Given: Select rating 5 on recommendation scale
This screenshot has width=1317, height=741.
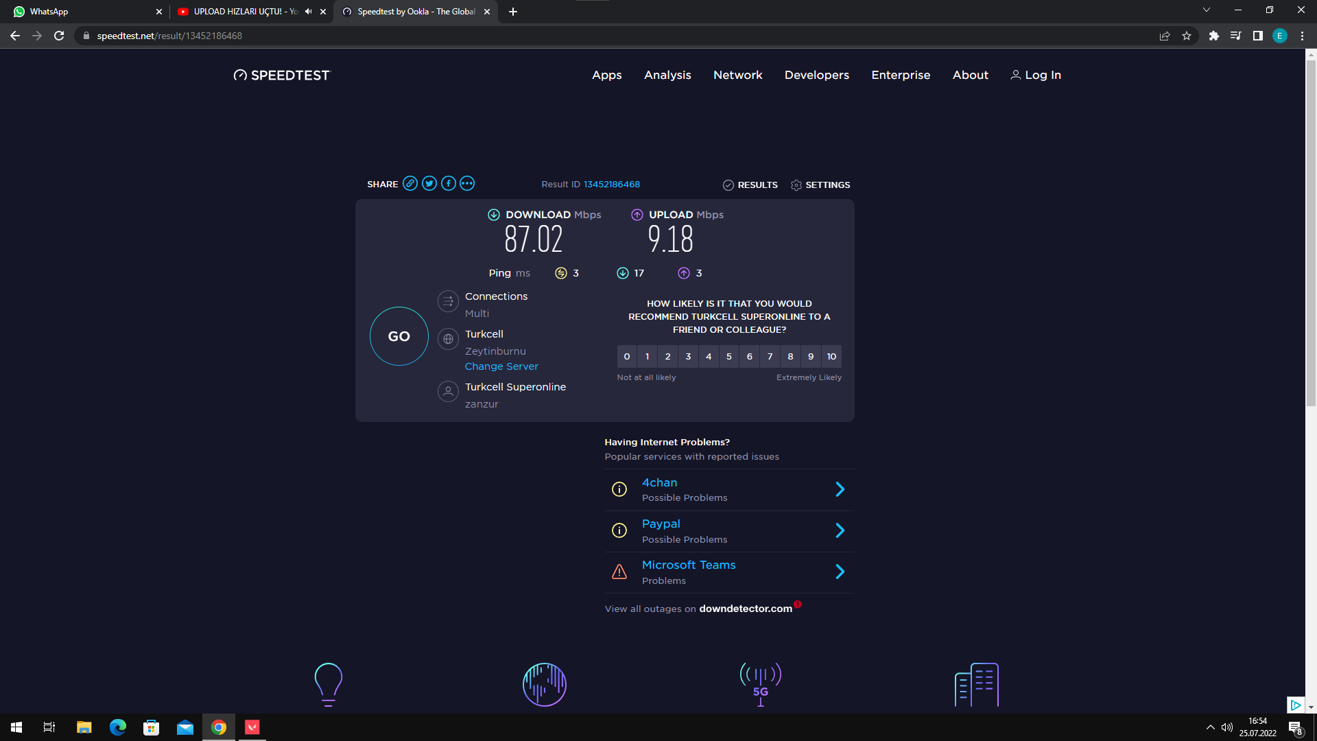Looking at the screenshot, I should 729,357.
